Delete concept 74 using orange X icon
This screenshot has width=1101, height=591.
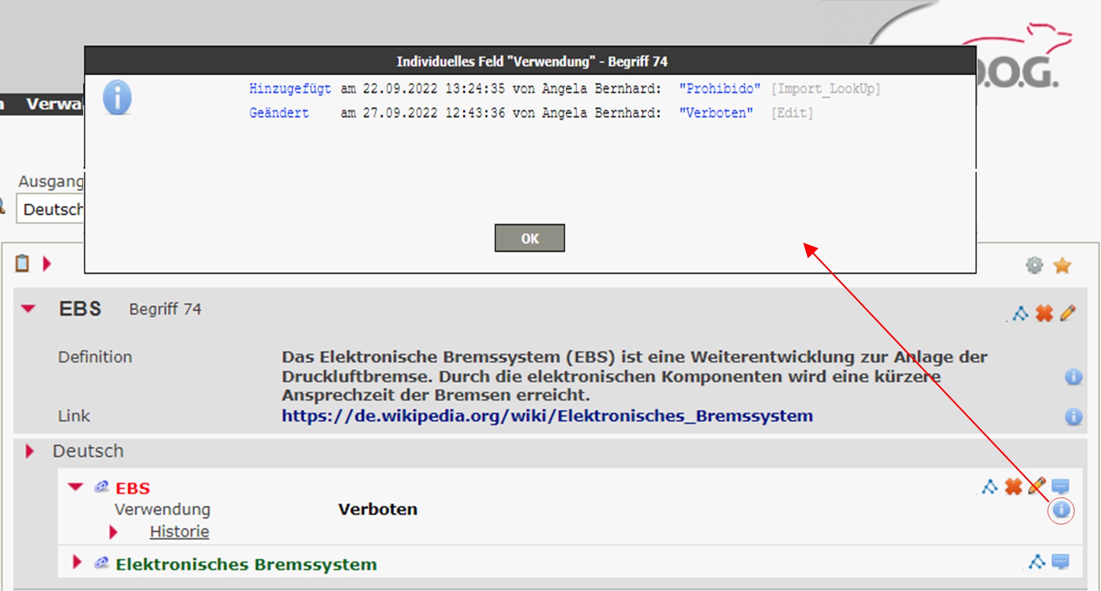(x=1044, y=313)
